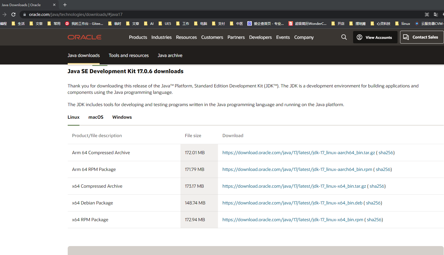Select Tools and resources tab
Image resolution: width=444 pixels, height=255 pixels.
click(x=129, y=55)
